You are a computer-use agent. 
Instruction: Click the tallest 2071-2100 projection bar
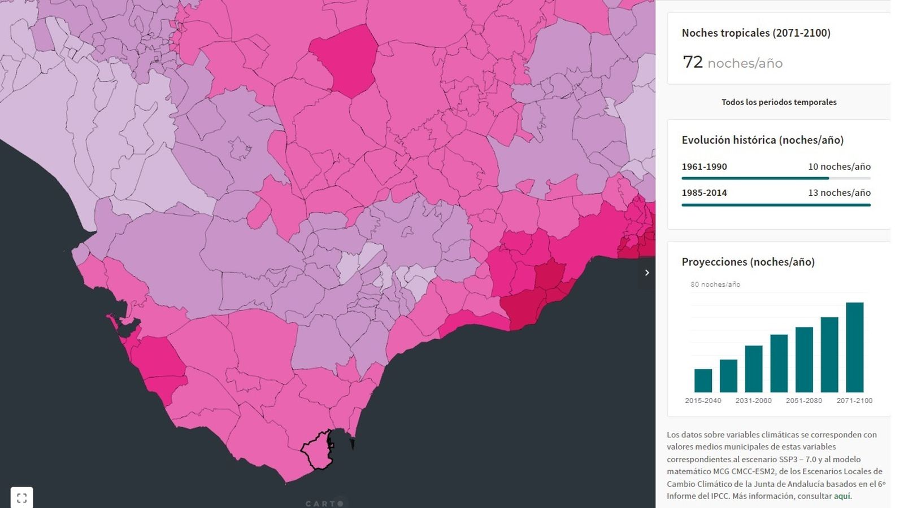[854, 347]
